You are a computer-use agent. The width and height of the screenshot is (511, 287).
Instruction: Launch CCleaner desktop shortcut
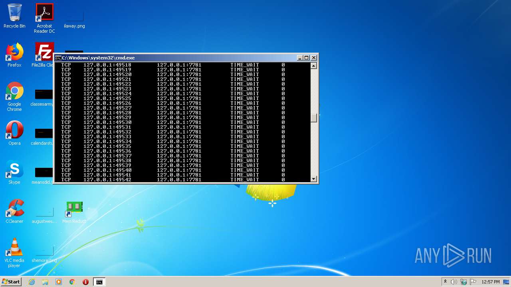coord(14,211)
